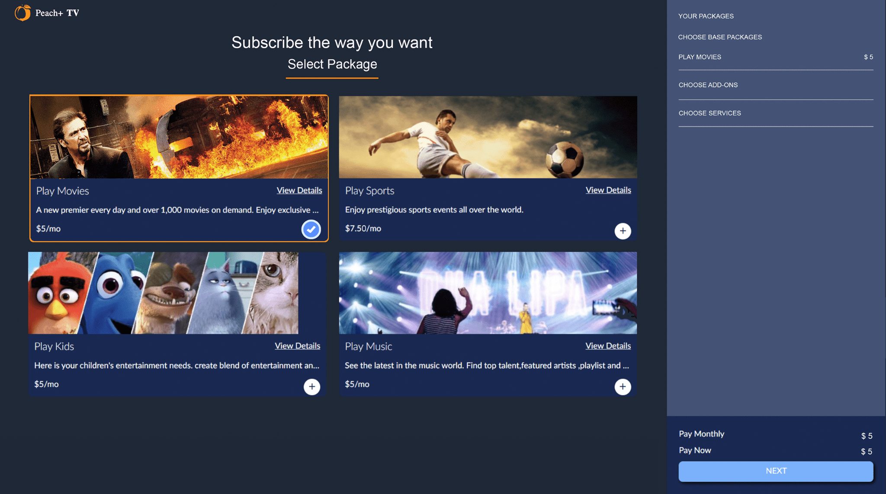The width and height of the screenshot is (886, 494).
Task: Select the Select Package tab heading
Action: pos(332,64)
